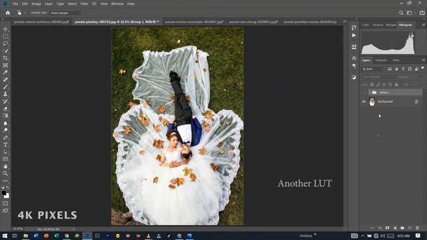This screenshot has width=427, height=240.
Task: Open the workspace switcher dropdown
Action: tap(410, 13)
